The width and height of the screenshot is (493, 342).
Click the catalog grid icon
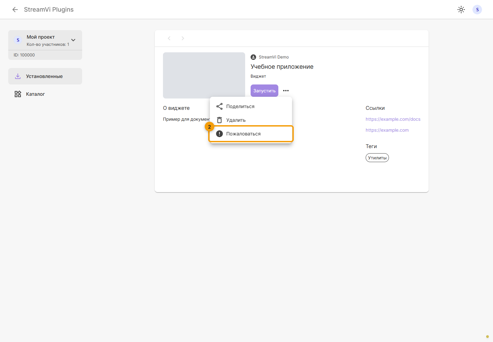tap(18, 94)
